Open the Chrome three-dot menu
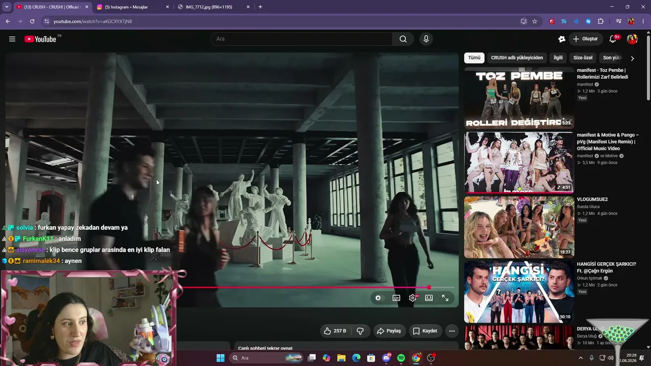The height and width of the screenshot is (366, 651). tap(643, 21)
